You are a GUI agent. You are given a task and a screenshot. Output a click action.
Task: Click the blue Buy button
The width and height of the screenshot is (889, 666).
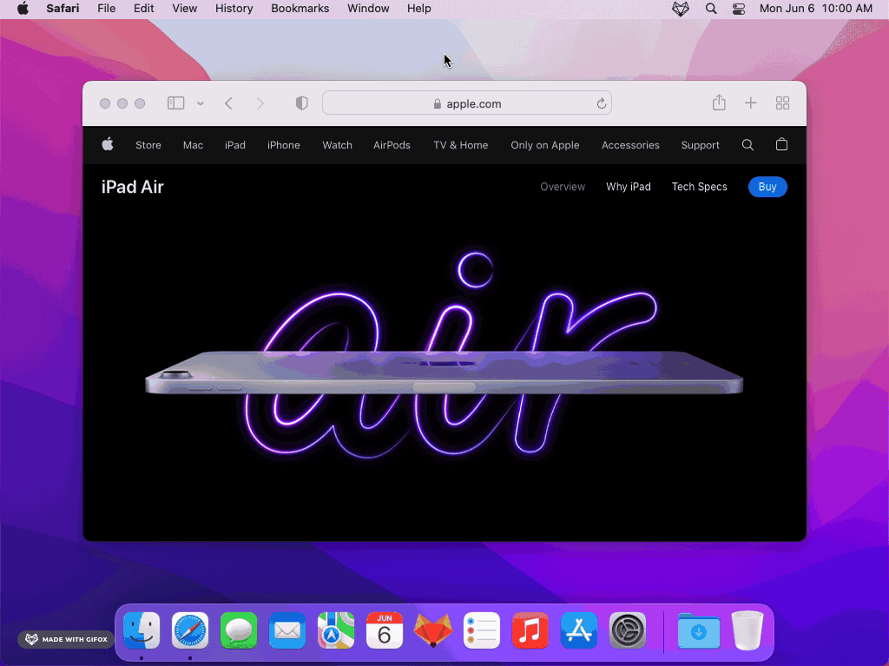(x=767, y=187)
